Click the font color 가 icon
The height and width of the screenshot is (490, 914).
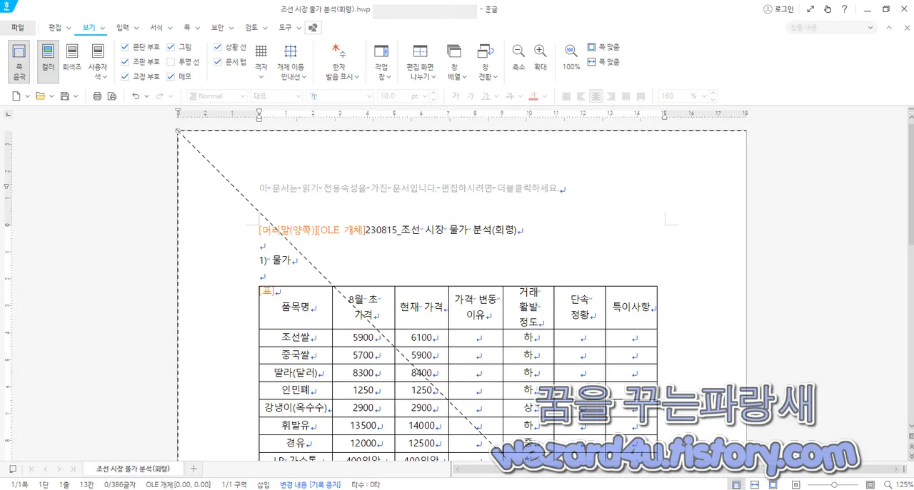click(533, 96)
